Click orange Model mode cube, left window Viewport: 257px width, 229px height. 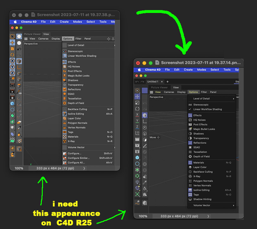tap(19, 61)
